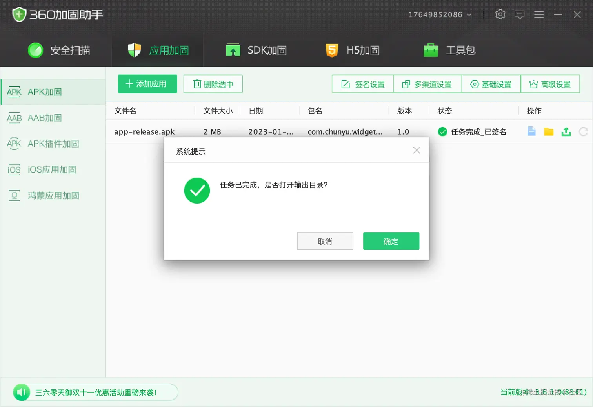Screen dimensions: 593x407
Task: Open the settings gear in title bar
Action: click(500, 14)
